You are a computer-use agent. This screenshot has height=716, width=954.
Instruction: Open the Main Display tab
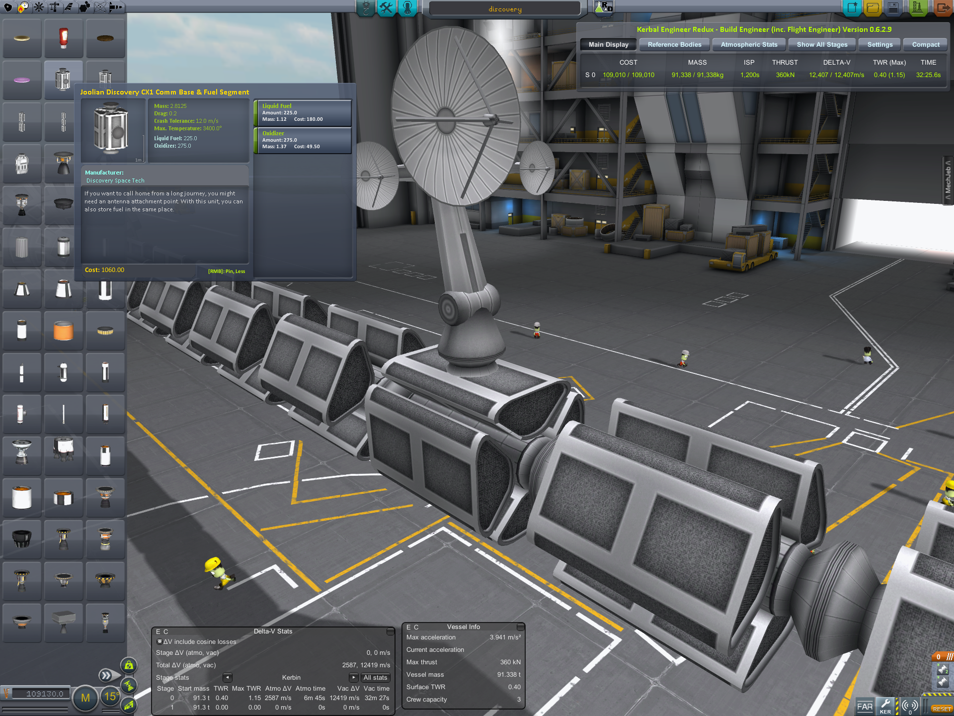coord(609,45)
